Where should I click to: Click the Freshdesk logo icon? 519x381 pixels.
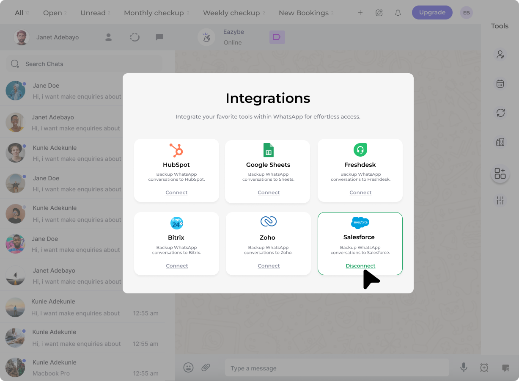coord(360,150)
